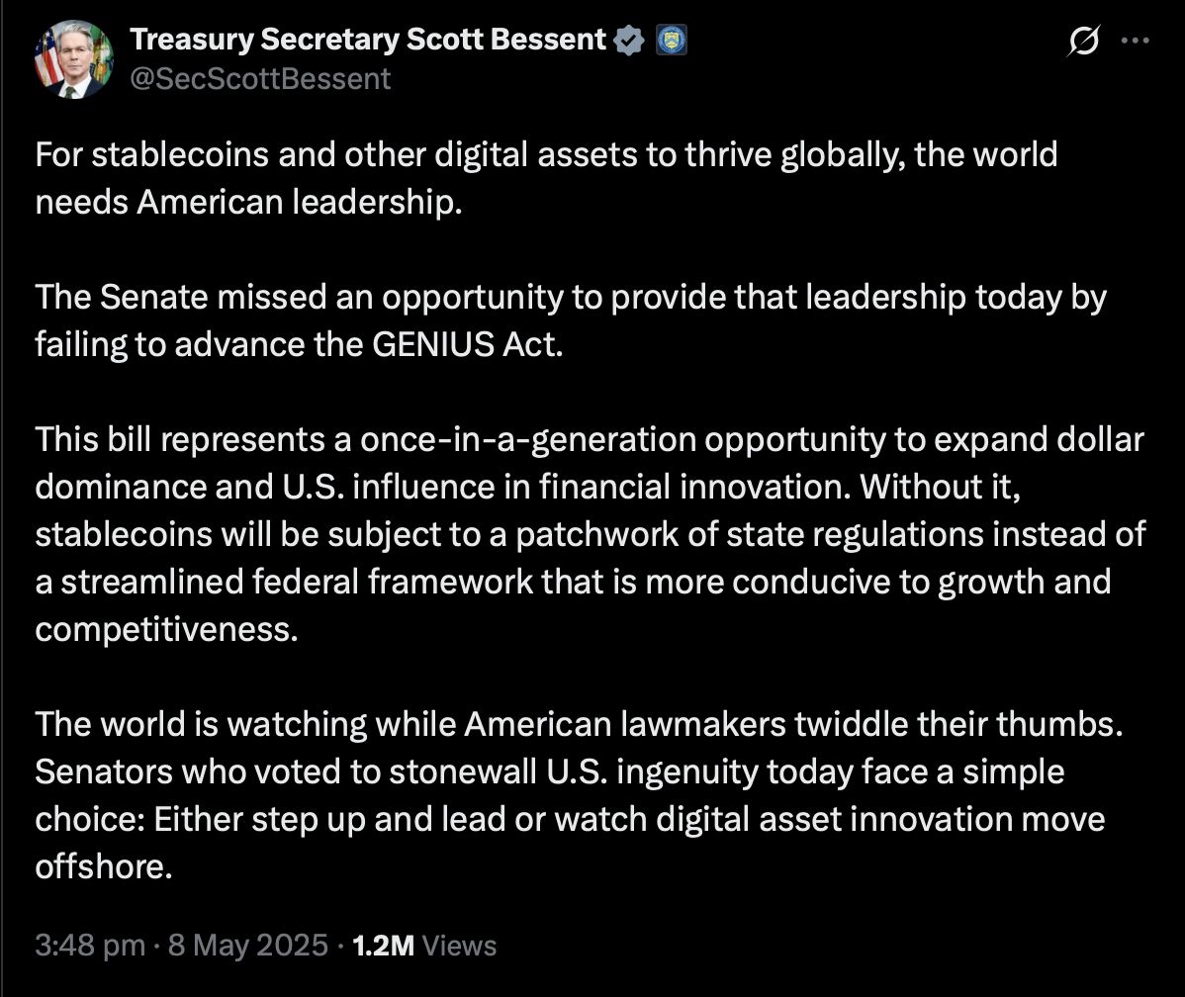Open Scott Bessent's profile photo
This screenshot has height=997, width=1185.
(x=73, y=61)
